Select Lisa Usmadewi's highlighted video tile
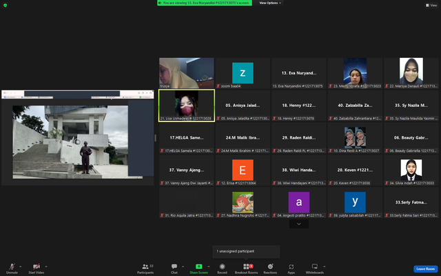The image size is (441, 276). [x=187, y=106]
